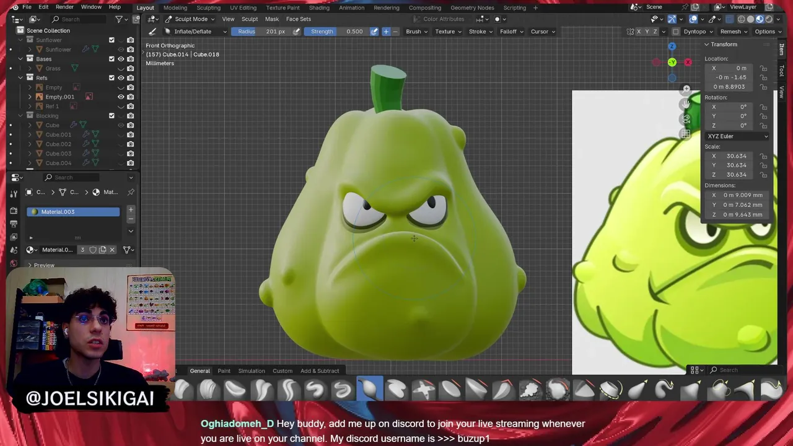This screenshot has height=446, width=793.
Task: Open the Output properties tab icon
Action: (x=14, y=224)
